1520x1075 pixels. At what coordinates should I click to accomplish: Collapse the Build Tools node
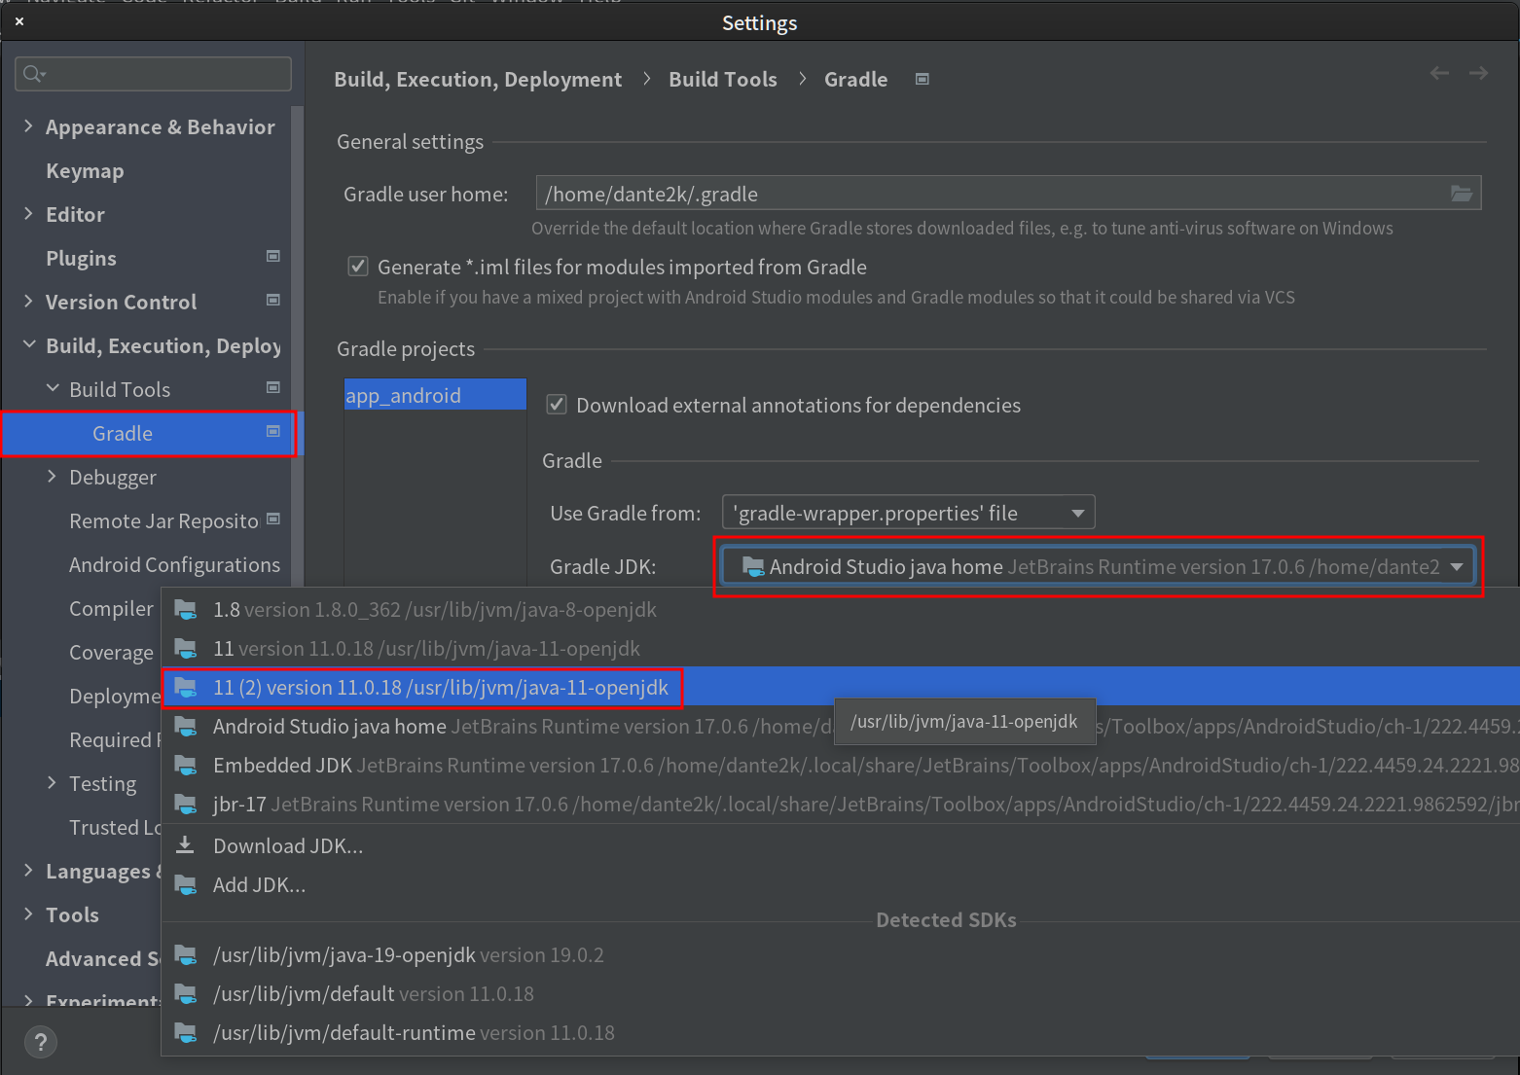coord(53,388)
